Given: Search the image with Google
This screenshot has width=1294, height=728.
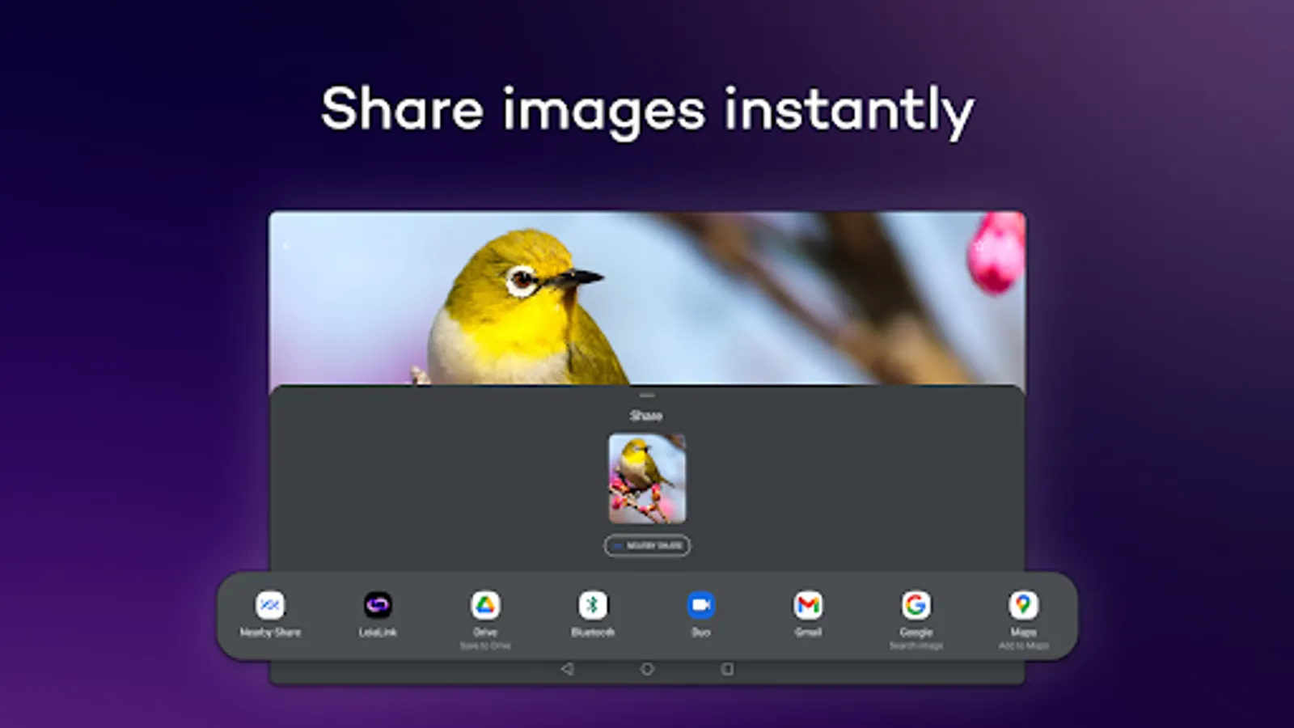Looking at the screenshot, I should 916,605.
